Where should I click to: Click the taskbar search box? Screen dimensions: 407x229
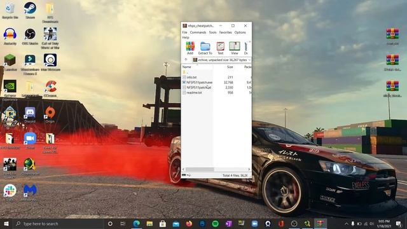point(59,223)
